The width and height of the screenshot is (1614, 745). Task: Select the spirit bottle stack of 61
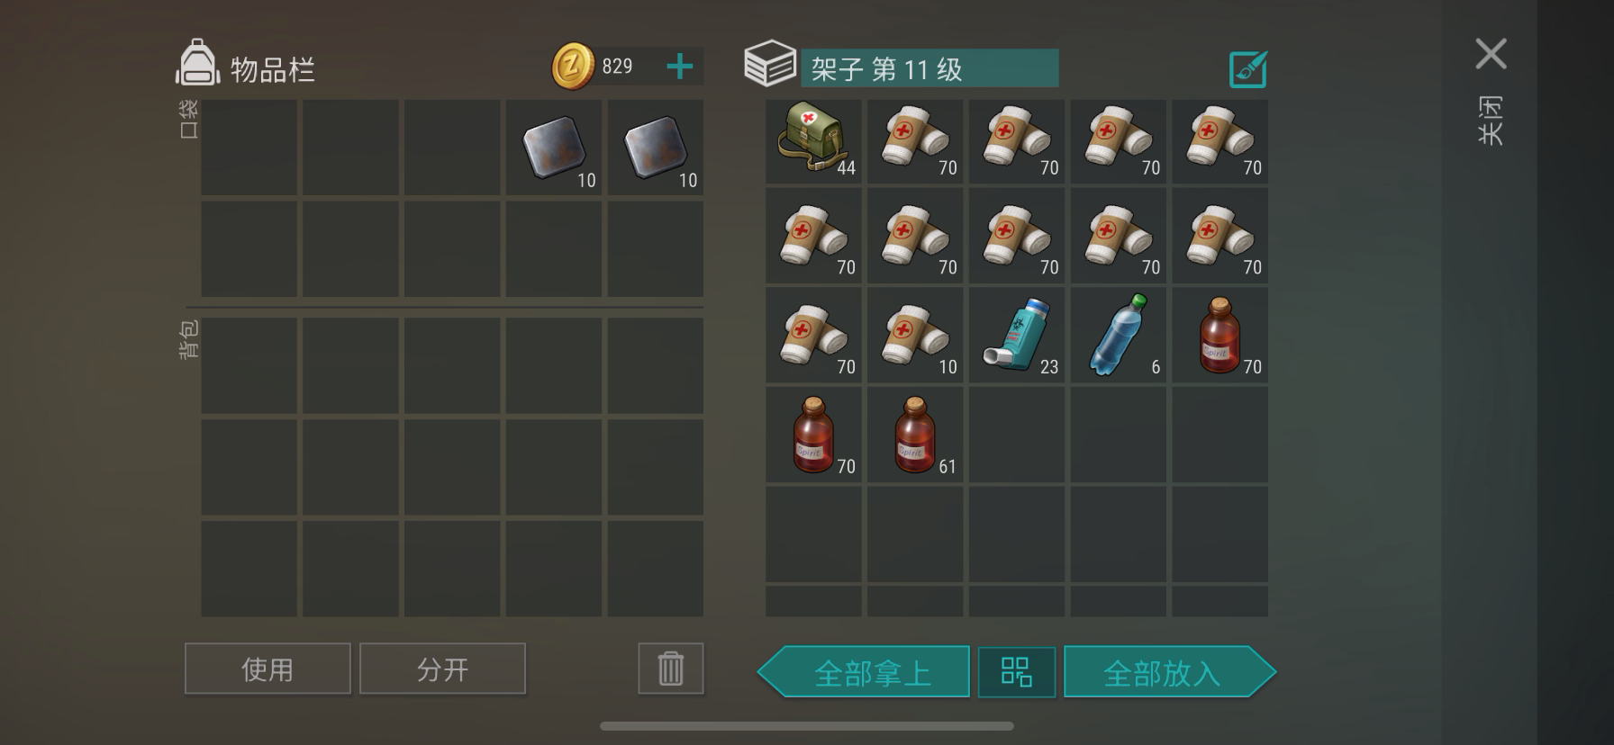click(915, 435)
